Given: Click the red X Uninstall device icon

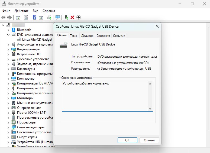Looking at the screenshot, I should [72, 17].
